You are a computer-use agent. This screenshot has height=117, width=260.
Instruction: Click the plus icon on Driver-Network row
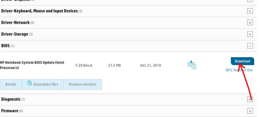(250, 23)
